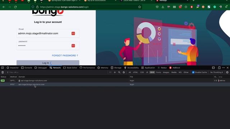230x129 pixels.
Task: Open request blocking icon in Network toolbar
Action: click(x=124, y=72)
